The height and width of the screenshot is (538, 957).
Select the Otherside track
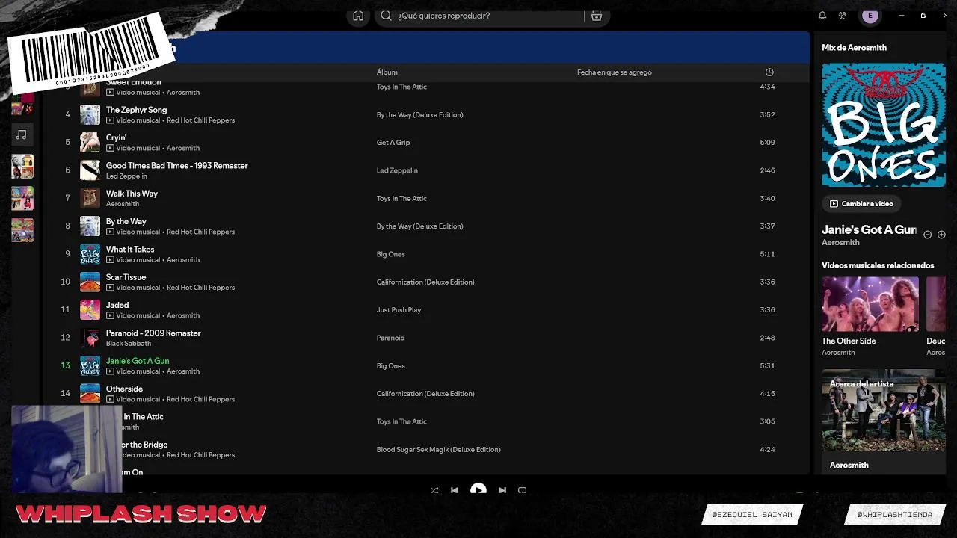point(124,389)
